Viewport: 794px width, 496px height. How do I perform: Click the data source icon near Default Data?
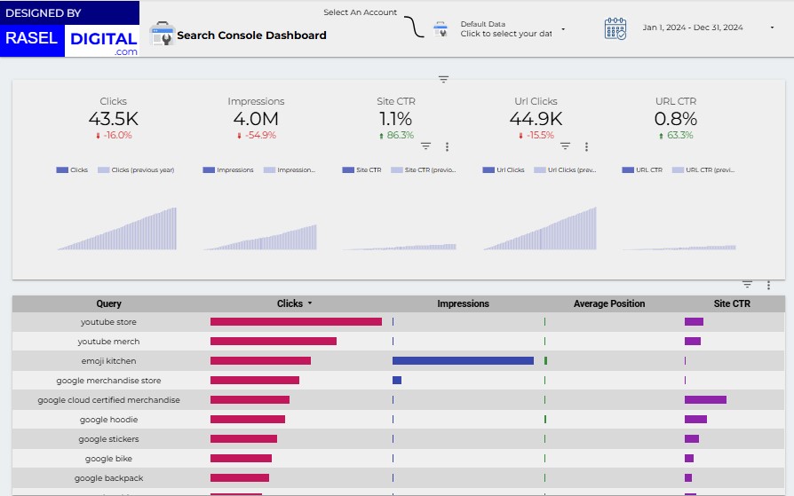tap(441, 29)
